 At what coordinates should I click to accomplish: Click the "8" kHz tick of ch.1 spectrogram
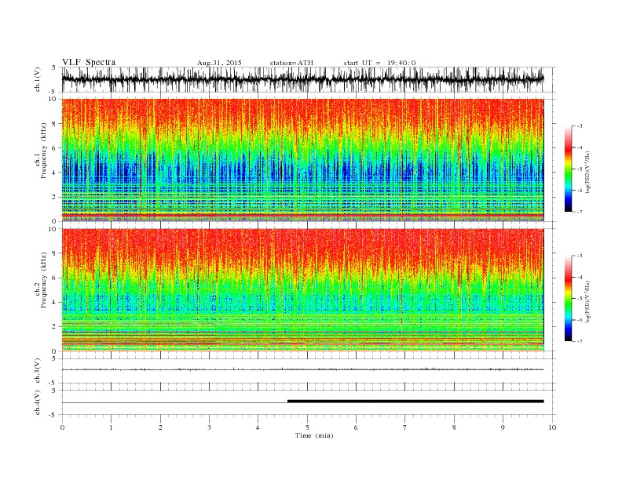tap(55, 124)
